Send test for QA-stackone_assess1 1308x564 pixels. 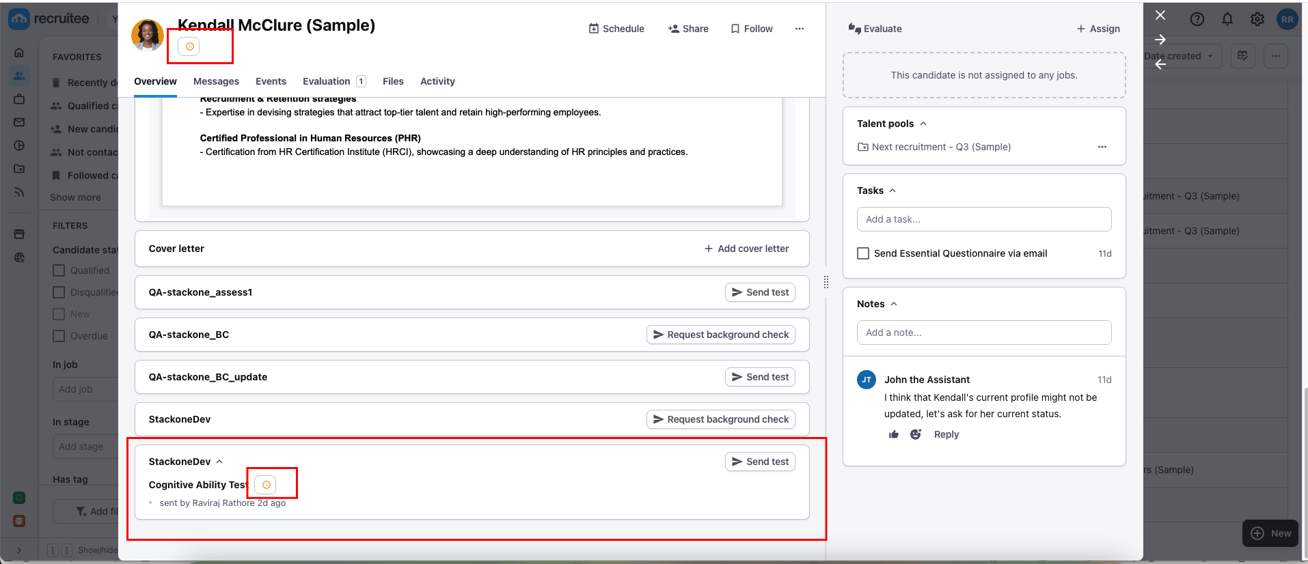[x=760, y=292]
